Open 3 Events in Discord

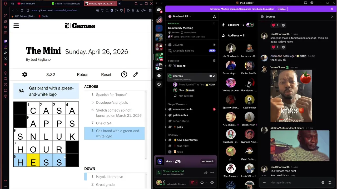click(x=191, y=45)
